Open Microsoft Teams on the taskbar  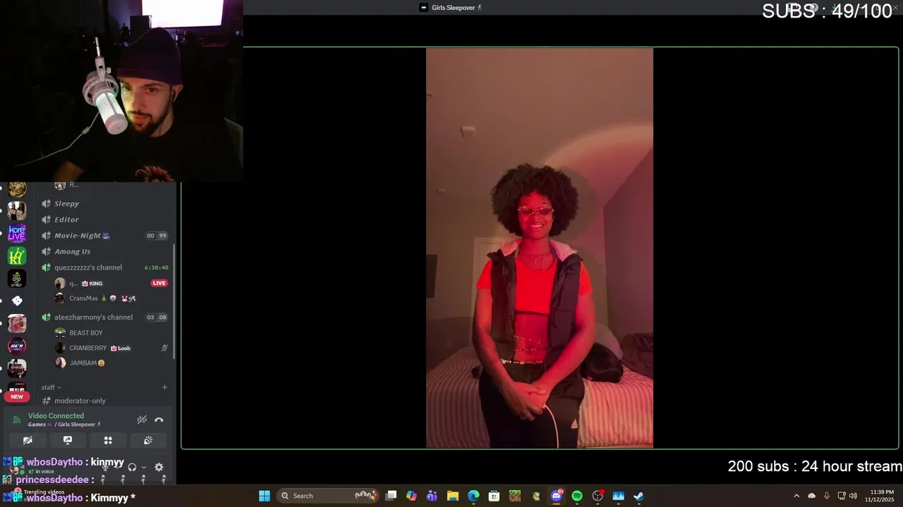(x=432, y=496)
